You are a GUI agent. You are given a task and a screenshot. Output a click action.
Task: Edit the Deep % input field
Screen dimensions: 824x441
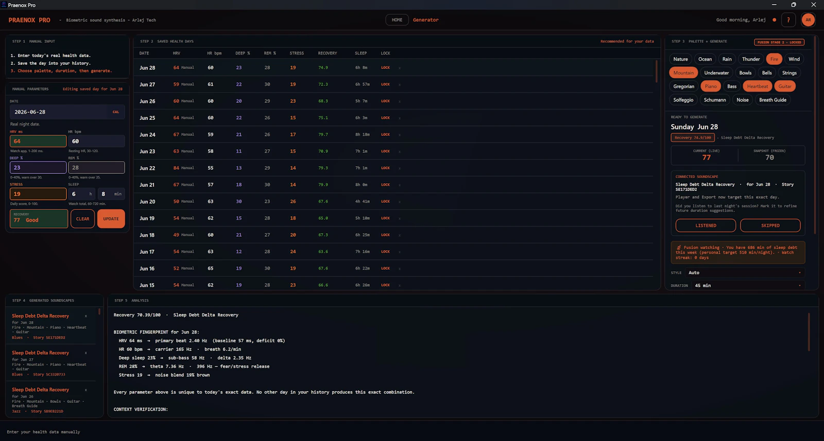coord(38,168)
